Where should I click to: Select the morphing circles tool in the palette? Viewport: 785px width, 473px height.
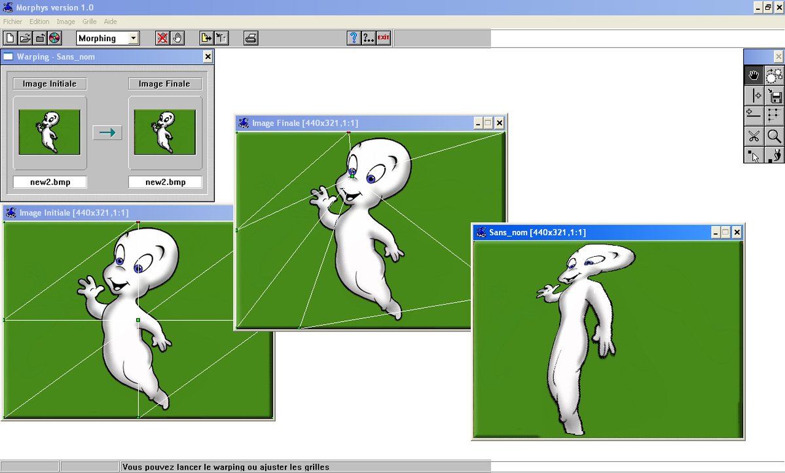point(774,75)
